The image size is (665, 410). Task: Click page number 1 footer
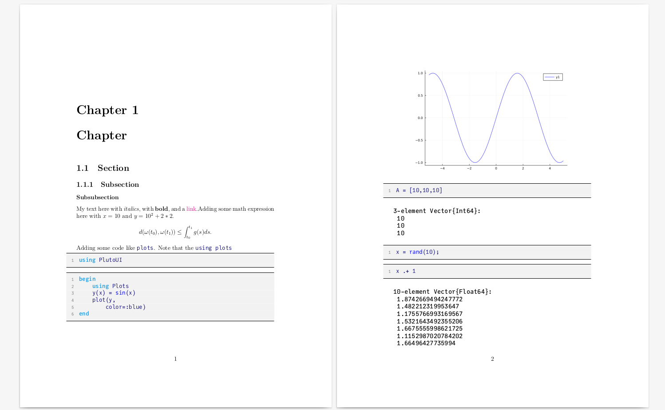175,359
